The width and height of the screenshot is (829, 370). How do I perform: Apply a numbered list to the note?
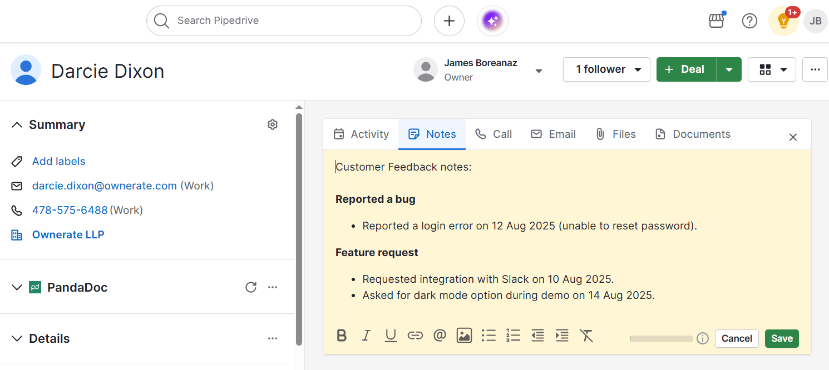(x=513, y=335)
